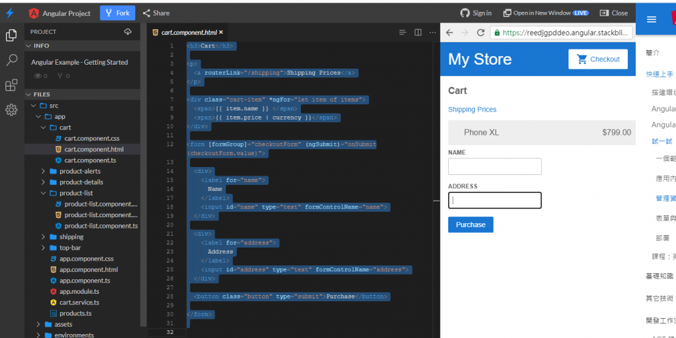Image resolution: width=676 pixels, height=338 pixels.
Task: Click the forks count icon in INFO
Action: pos(60,76)
